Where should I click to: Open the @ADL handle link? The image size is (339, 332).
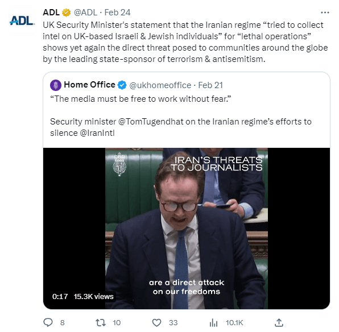pyautogui.click(x=86, y=13)
